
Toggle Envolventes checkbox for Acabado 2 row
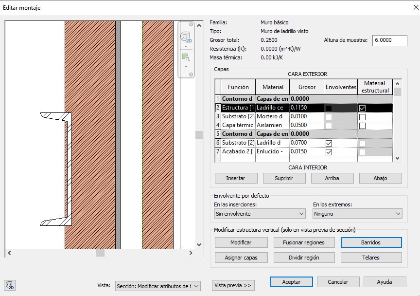[329, 152]
